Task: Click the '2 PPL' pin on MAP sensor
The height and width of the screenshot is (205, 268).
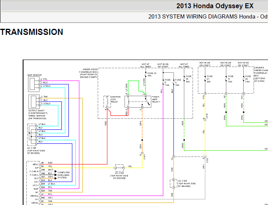Action: pyautogui.click(x=44, y=79)
